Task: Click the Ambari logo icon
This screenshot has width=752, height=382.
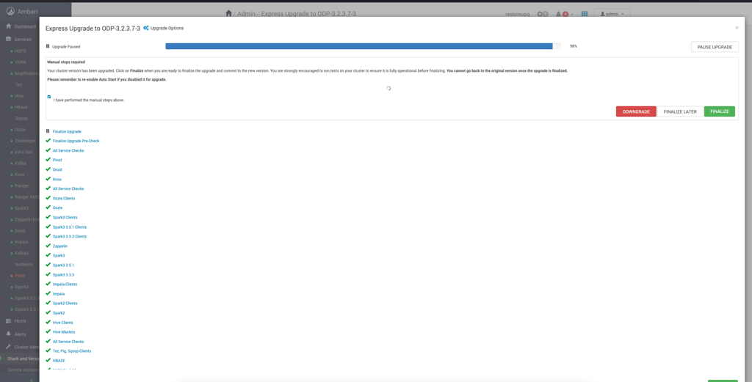Action: tap(10, 11)
